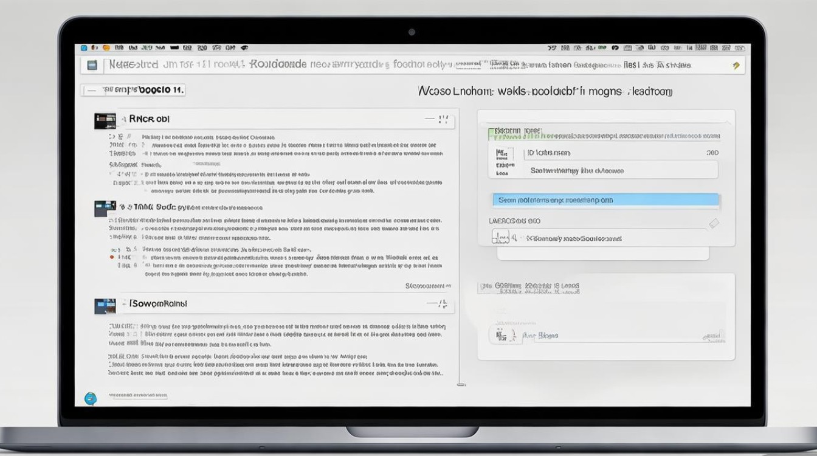The image size is (817, 456).
Task: Click the thumbnail icon beside the SowomRoinol heading
Action: click(105, 306)
